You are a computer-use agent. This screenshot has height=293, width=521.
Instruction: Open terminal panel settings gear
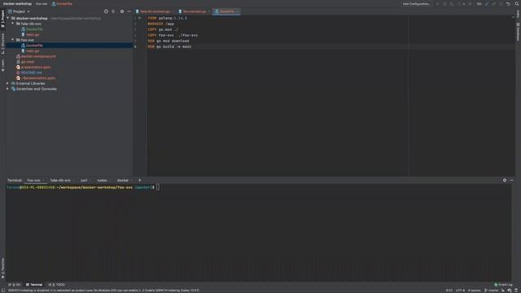click(x=505, y=180)
